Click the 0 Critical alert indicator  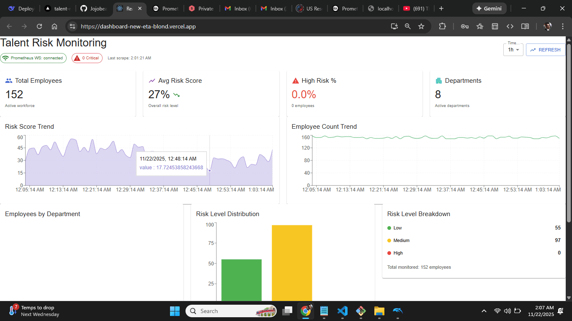(87, 58)
